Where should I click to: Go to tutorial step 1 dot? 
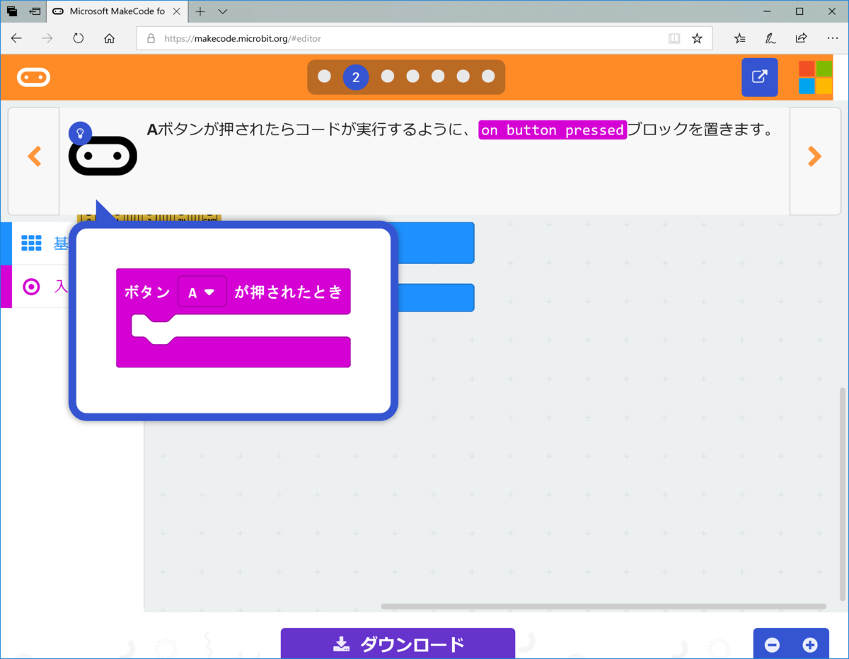pos(324,76)
